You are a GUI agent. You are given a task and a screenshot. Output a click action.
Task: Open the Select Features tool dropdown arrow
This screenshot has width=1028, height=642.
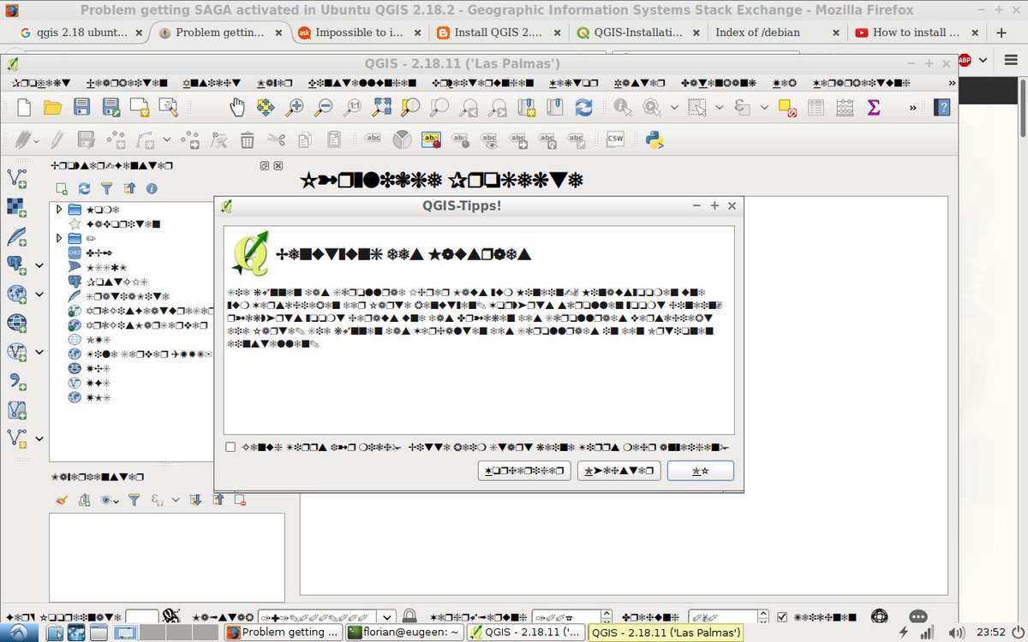(718, 107)
